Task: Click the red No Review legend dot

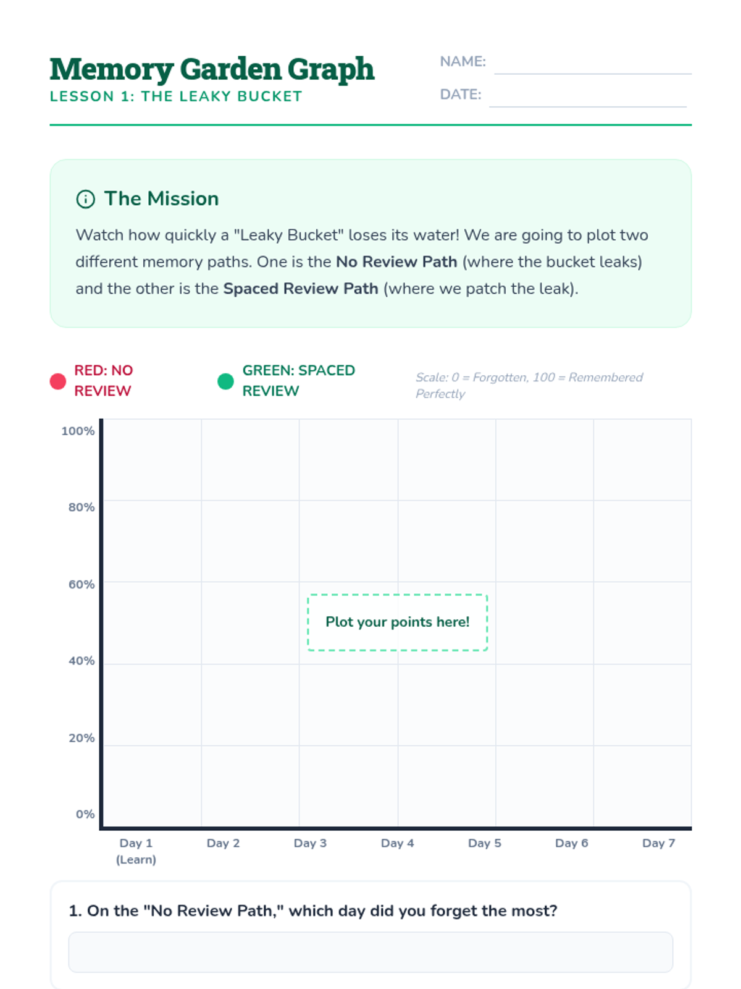Action: click(x=58, y=381)
